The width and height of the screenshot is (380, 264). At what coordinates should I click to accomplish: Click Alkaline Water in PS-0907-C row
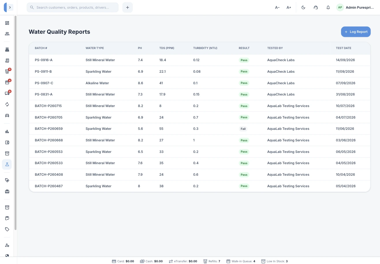coord(97,83)
